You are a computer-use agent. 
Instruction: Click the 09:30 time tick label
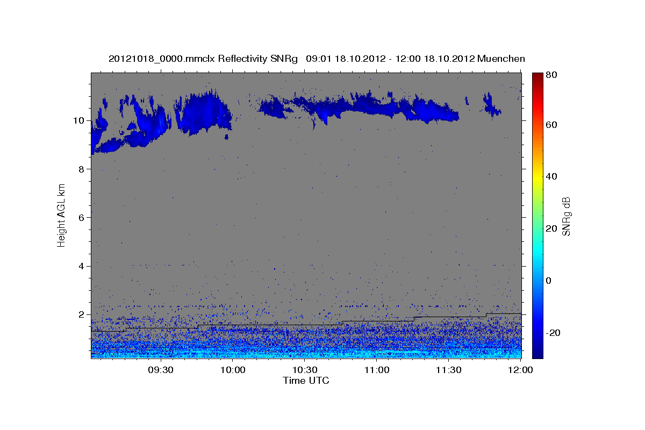click(x=161, y=370)
